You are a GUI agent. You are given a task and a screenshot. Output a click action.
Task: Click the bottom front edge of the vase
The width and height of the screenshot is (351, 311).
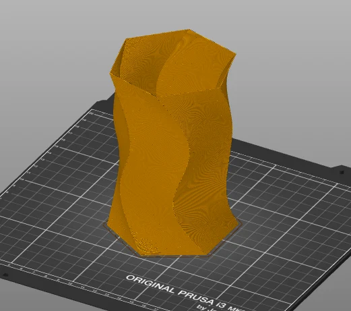[x=173, y=254]
